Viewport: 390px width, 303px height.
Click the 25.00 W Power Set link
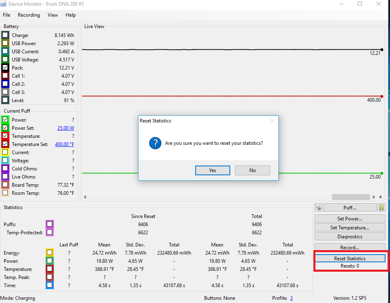click(66, 128)
